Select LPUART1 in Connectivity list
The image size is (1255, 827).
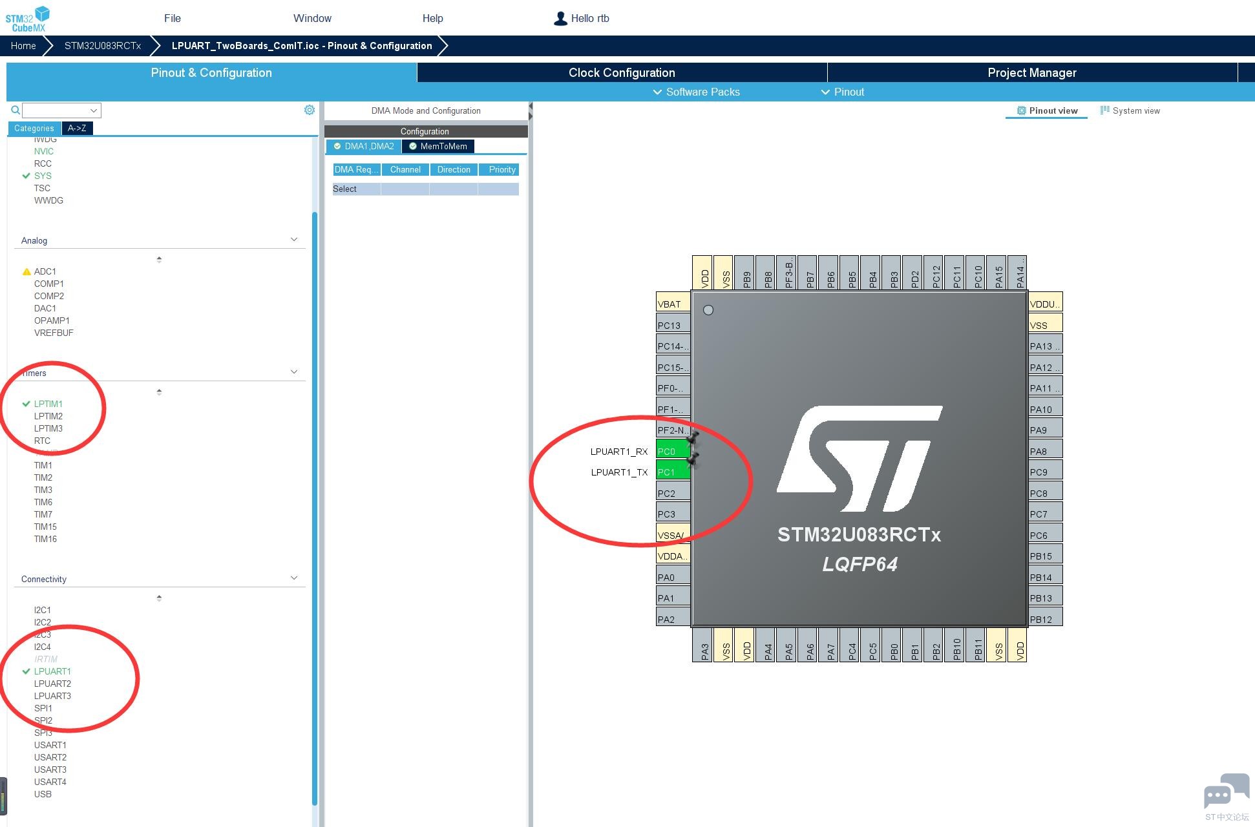coord(52,671)
